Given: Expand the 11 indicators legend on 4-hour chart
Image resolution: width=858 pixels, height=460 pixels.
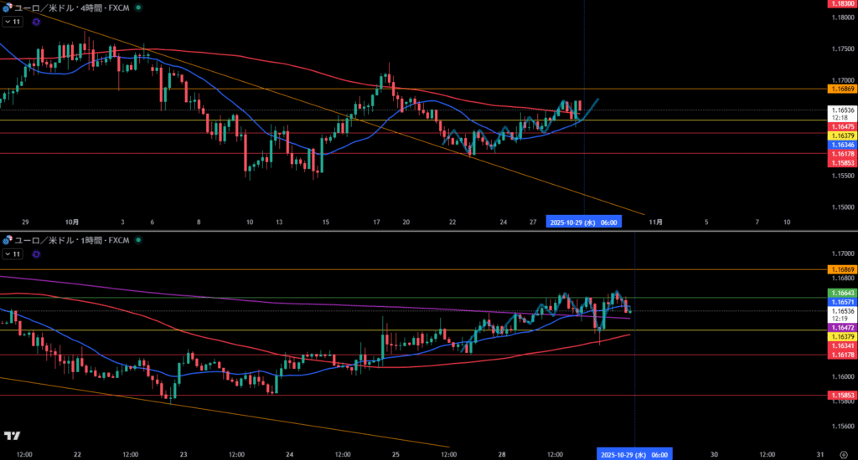Looking at the screenshot, I should coord(13,22).
